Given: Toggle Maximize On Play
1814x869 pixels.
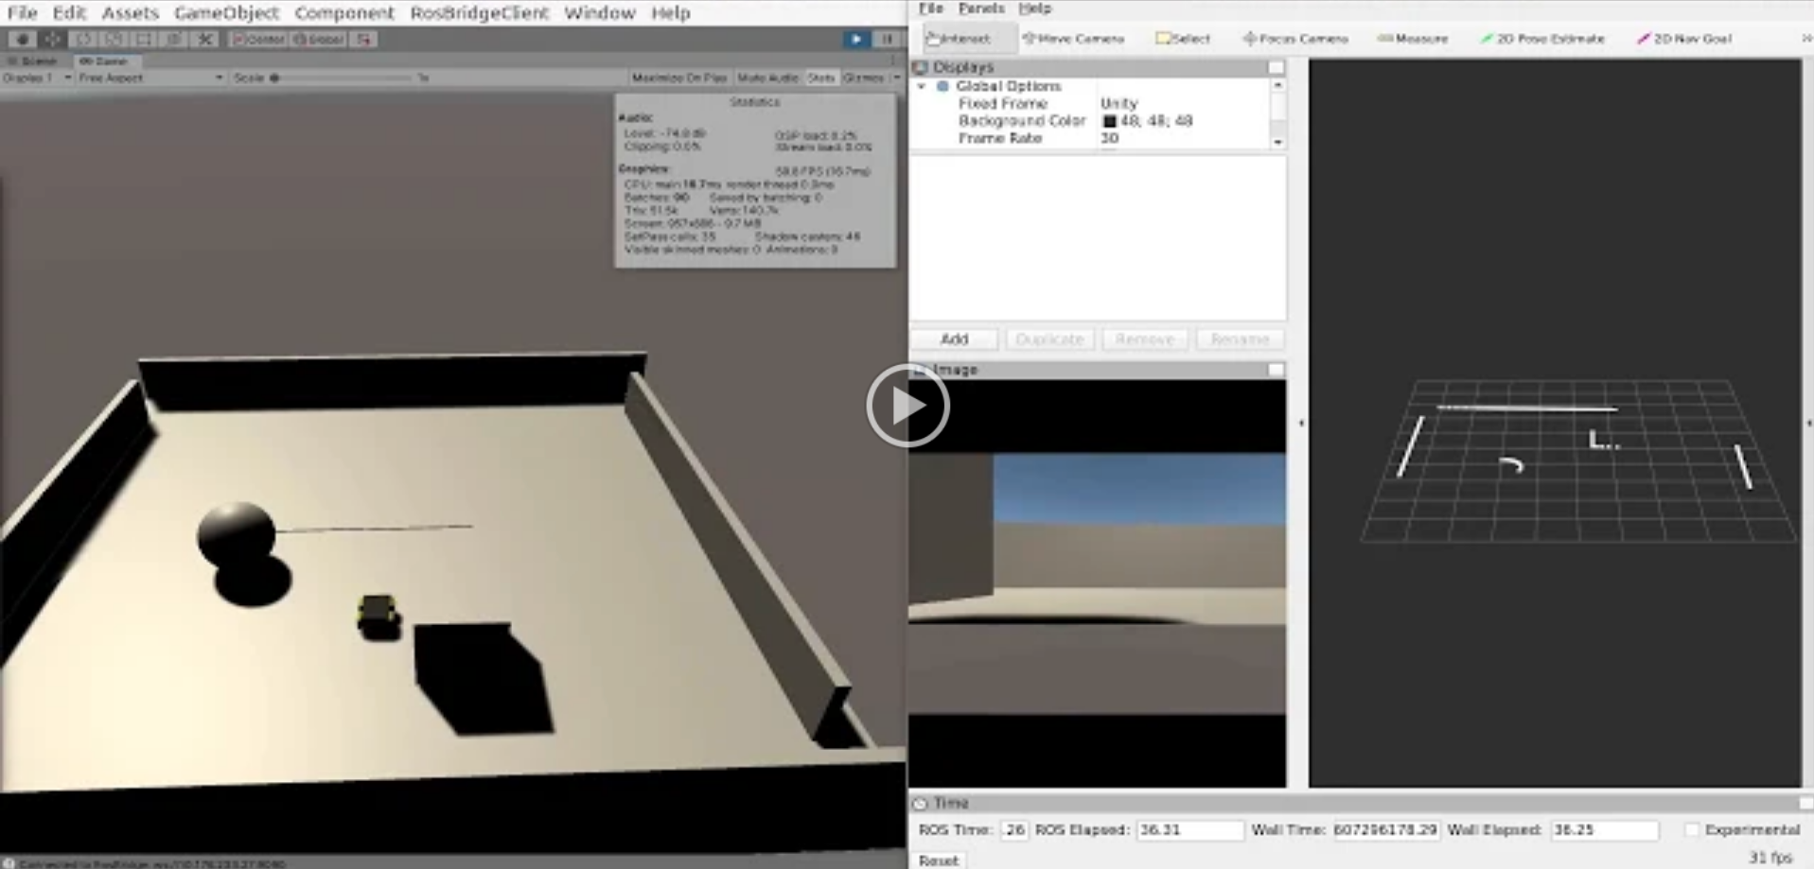Looking at the screenshot, I should tap(679, 78).
